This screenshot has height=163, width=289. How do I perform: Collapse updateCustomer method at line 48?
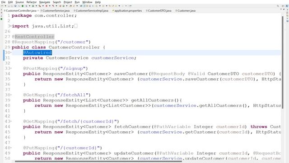pyautogui.click(x=11, y=148)
